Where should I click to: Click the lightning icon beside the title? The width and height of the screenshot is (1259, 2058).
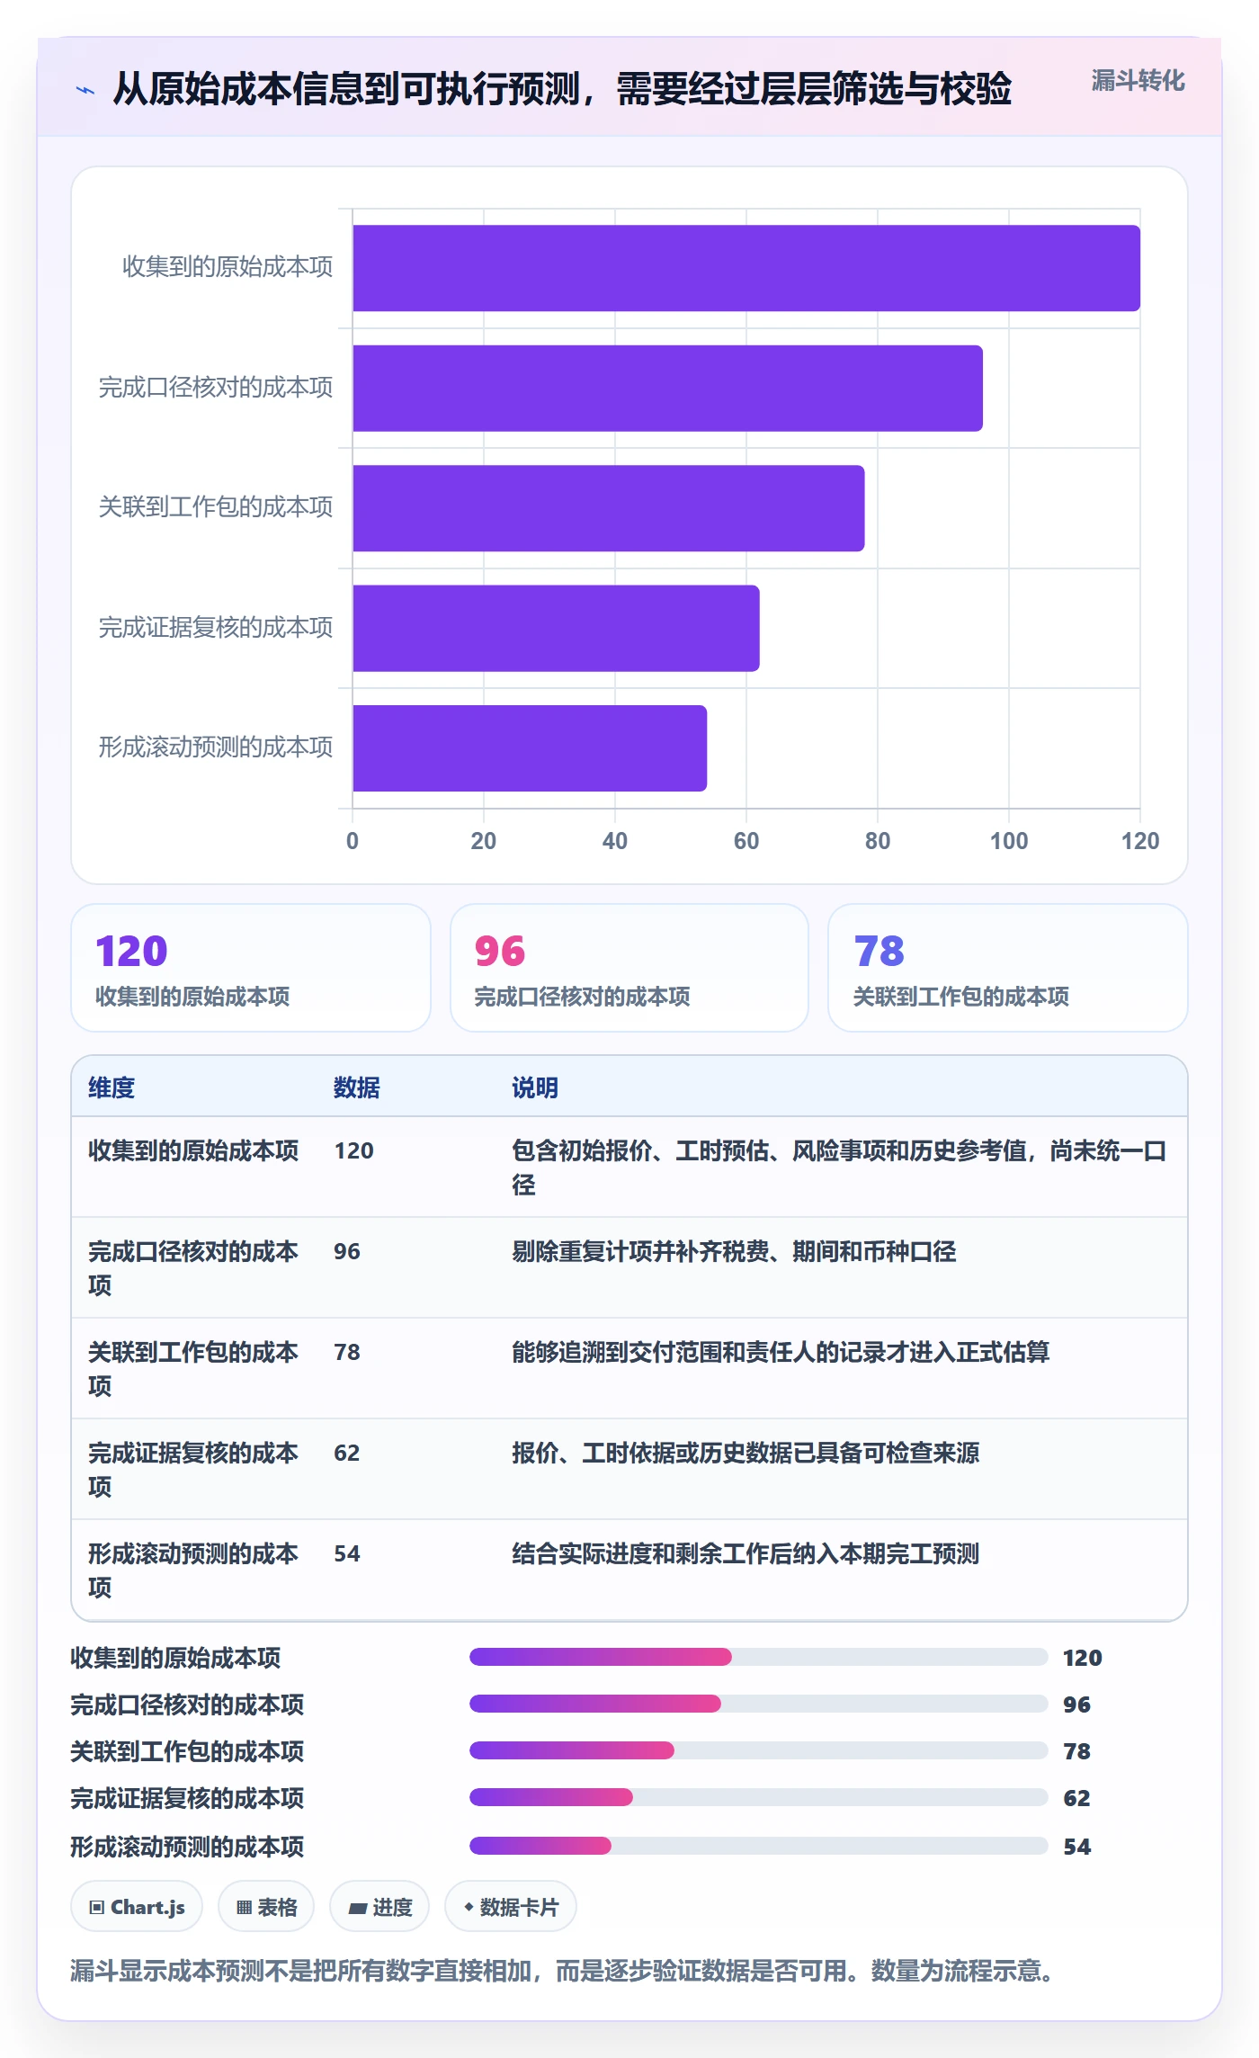(85, 90)
